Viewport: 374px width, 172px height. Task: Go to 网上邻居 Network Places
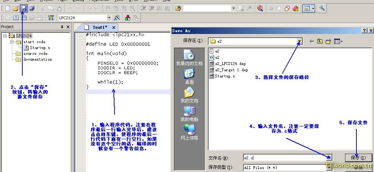(x=190, y=132)
